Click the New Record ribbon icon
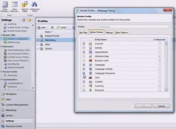Screen dimensions: 176x129 pos(15,7)
